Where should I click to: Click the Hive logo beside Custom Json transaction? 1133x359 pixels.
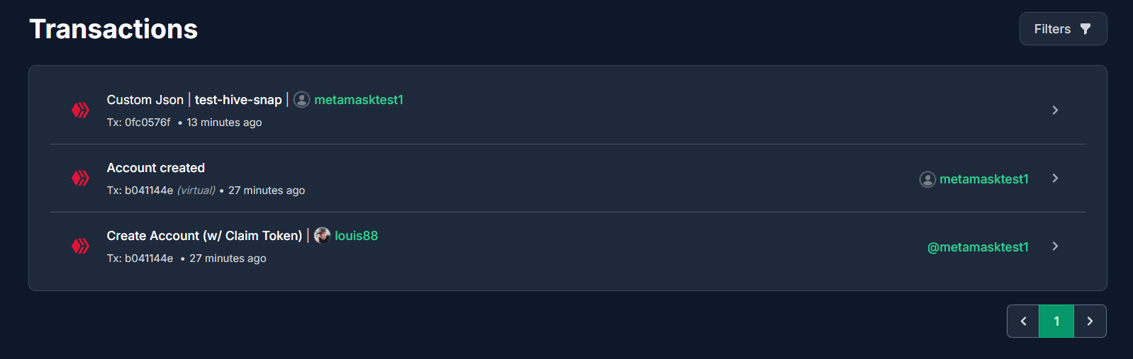coord(80,110)
